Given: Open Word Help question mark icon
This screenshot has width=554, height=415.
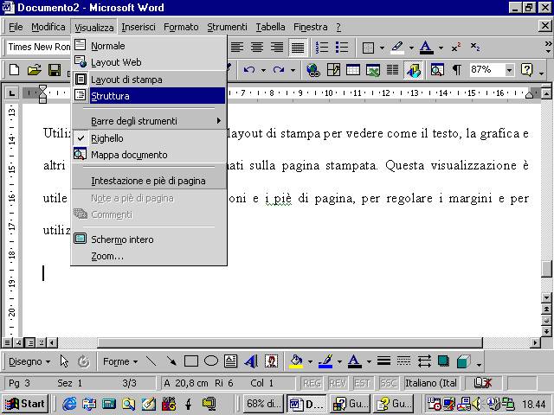Looking at the screenshot, I should pyautogui.click(x=526, y=70).
